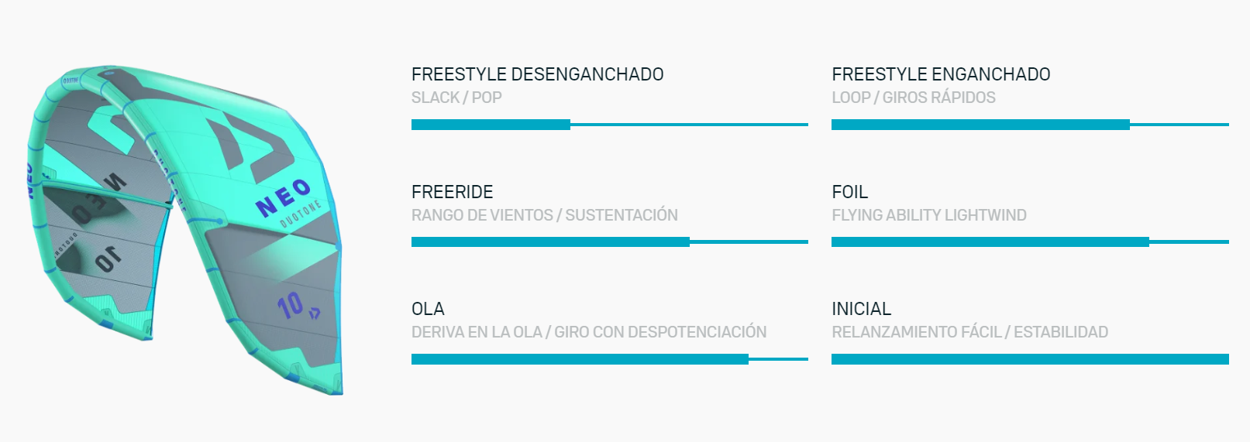This screenshot has height=442, width=1250.
Task: Click the Neo kite product image
Action: (x=184, y=230)
